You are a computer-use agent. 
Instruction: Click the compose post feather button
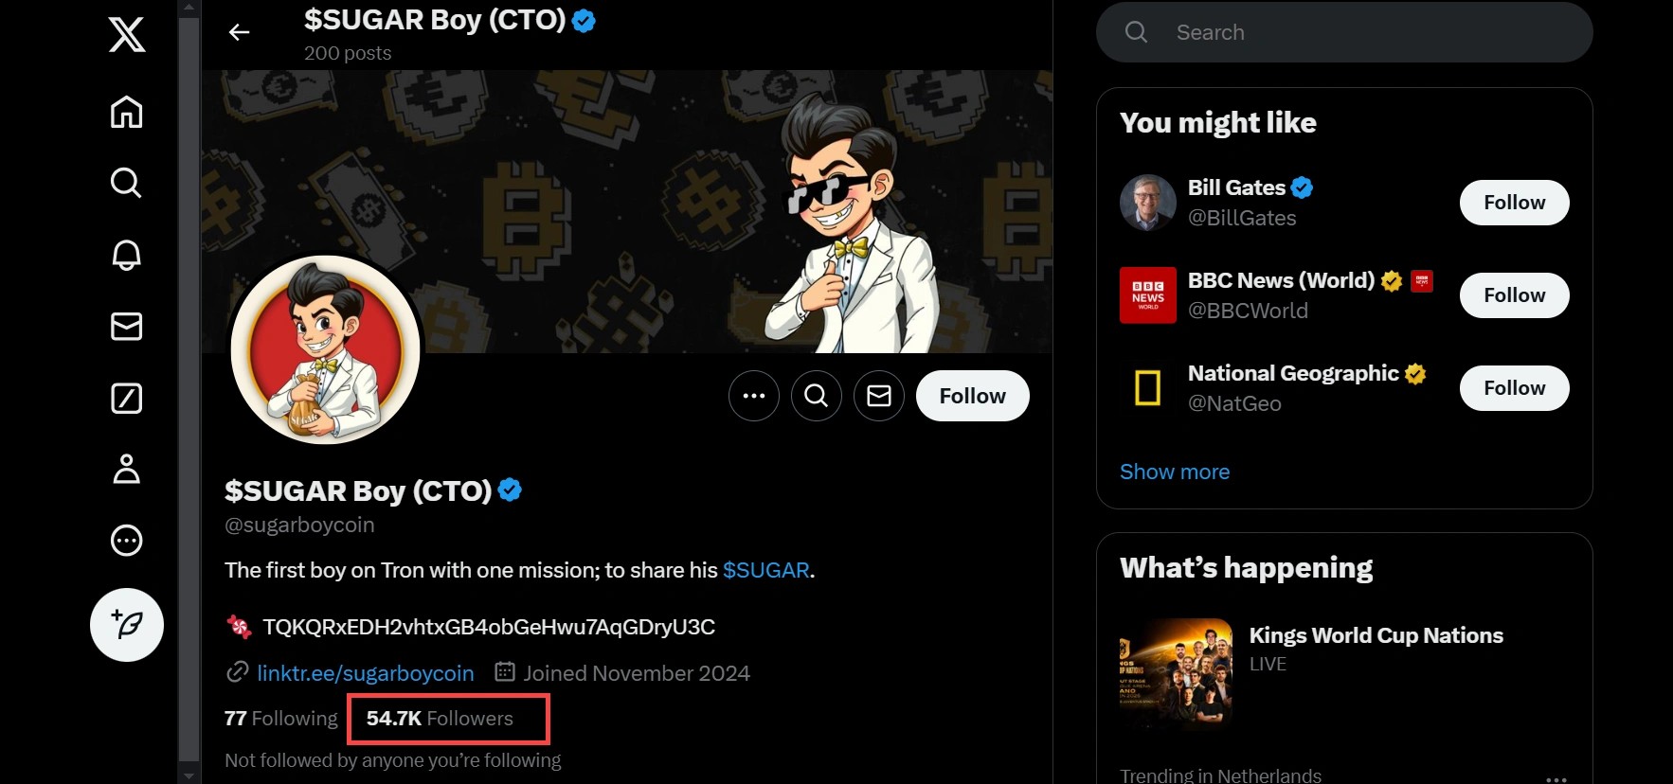pos(127,625)
